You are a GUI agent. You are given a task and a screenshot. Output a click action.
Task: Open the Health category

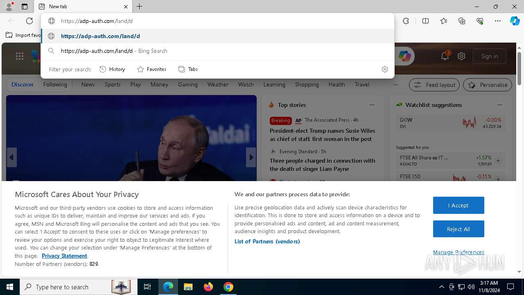point(337,84)
